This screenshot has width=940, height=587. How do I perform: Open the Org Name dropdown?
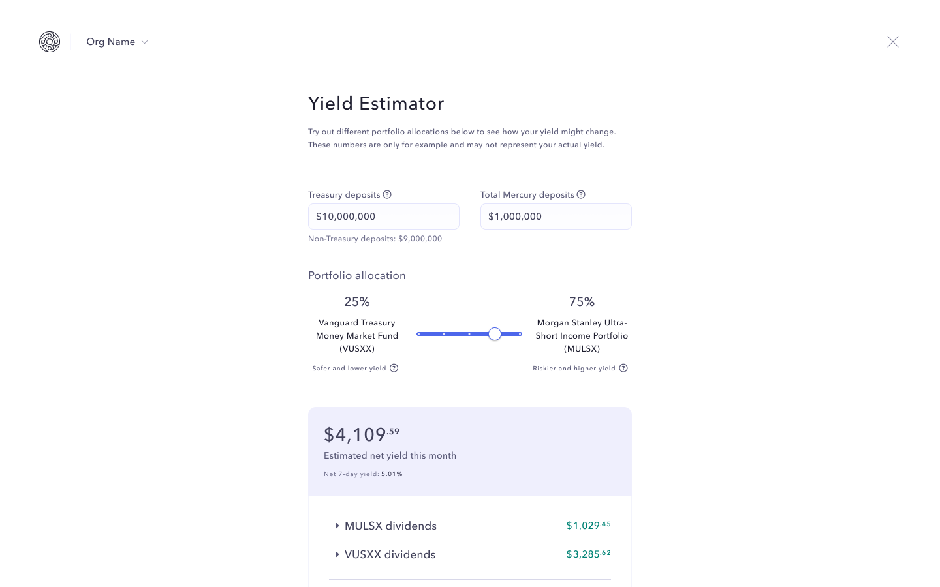(x=117, y=42)
